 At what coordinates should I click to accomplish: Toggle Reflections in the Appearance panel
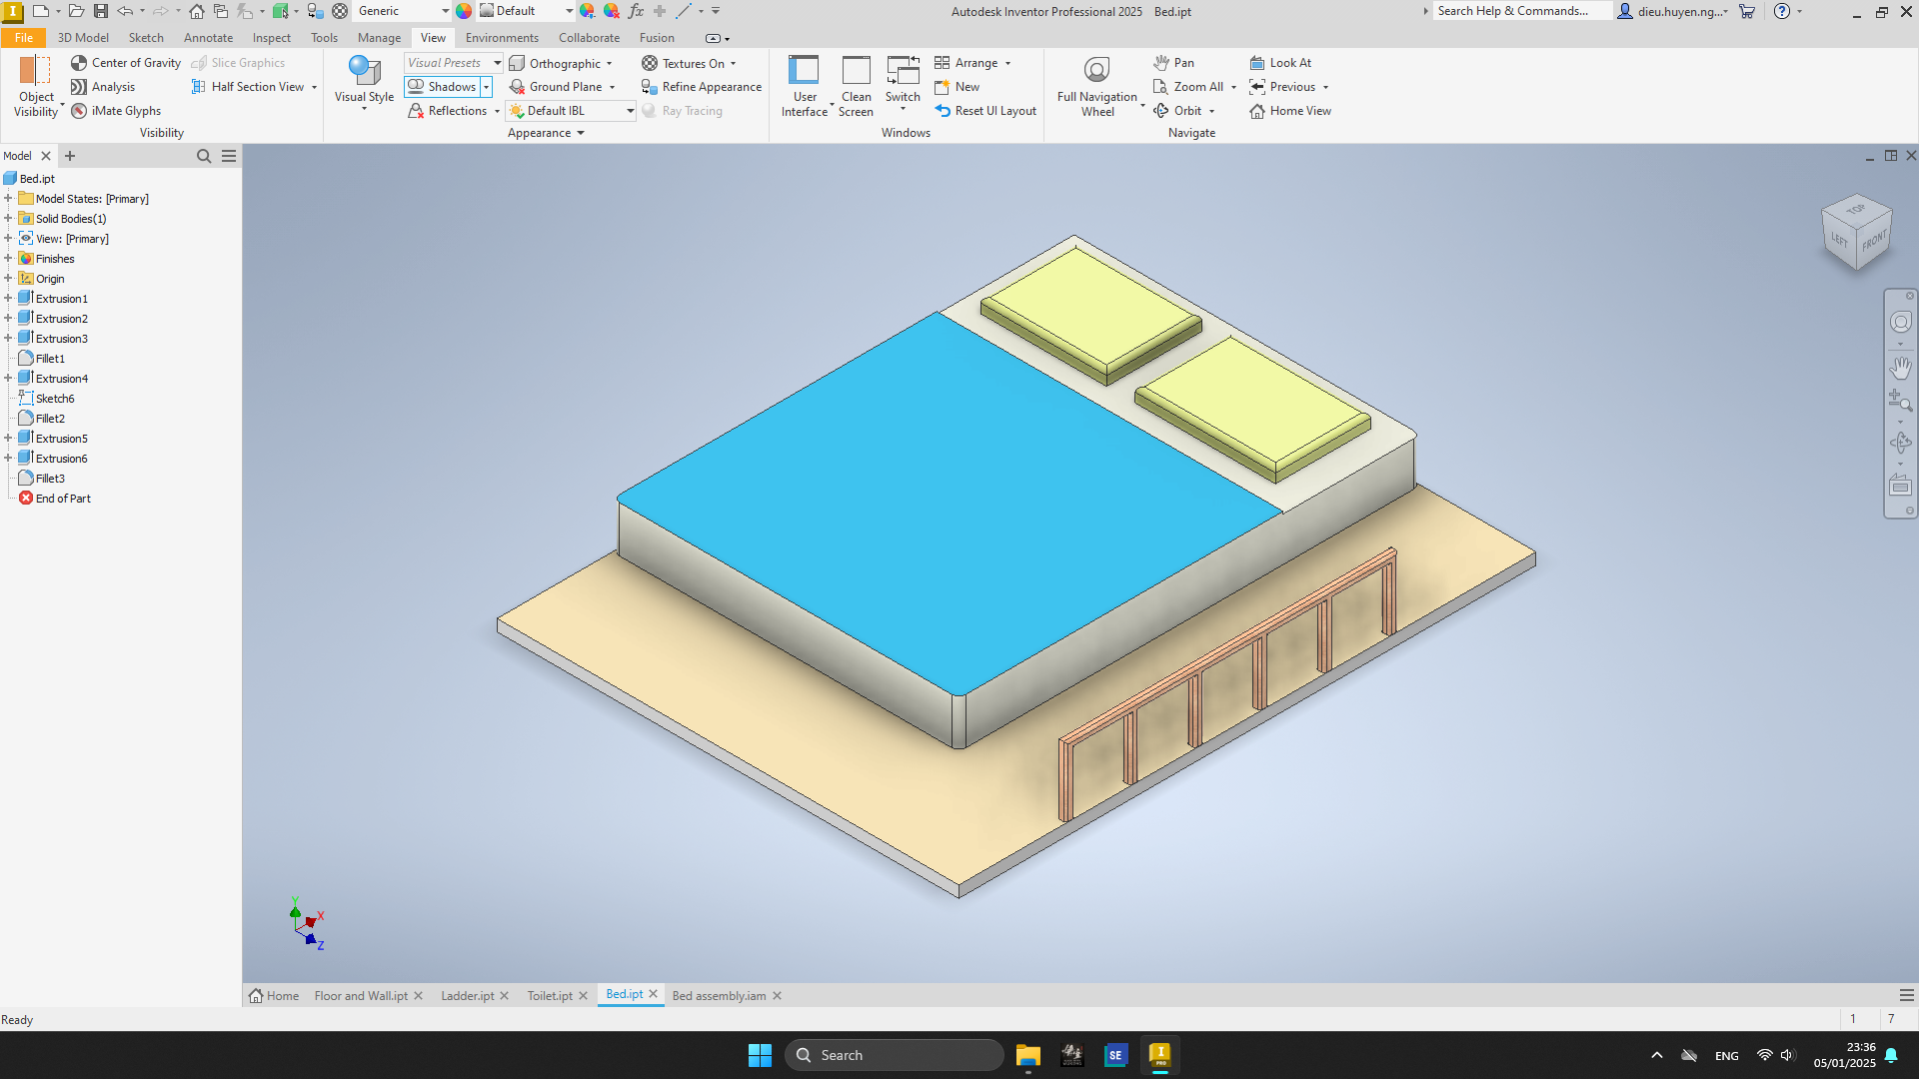(448, 111)
